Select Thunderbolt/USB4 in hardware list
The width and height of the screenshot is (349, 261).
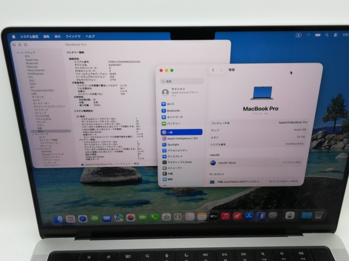[42, 91]
